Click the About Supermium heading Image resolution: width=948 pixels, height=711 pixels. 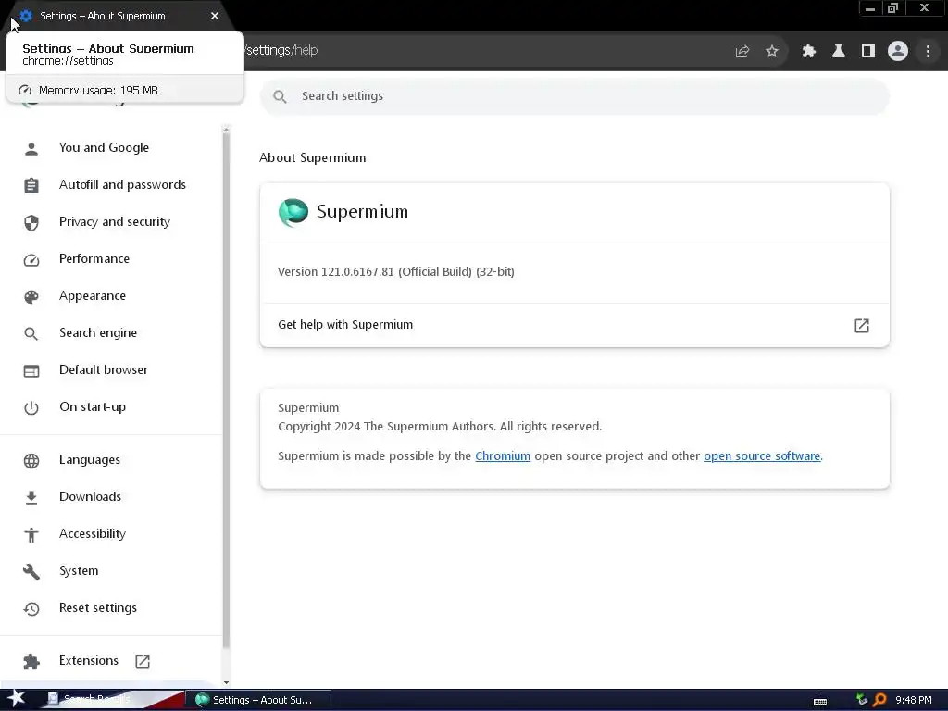point(313,158)
